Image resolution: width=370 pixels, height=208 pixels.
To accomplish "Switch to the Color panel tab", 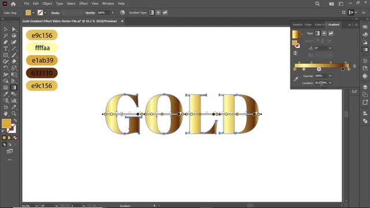I will tap(308, 24).
